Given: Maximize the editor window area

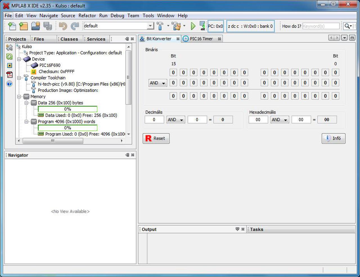Looking at the screenshot, I should (x=352, y=38).
